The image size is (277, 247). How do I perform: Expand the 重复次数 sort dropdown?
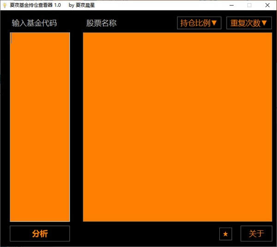pyautogui.click(x=248, y=23)
